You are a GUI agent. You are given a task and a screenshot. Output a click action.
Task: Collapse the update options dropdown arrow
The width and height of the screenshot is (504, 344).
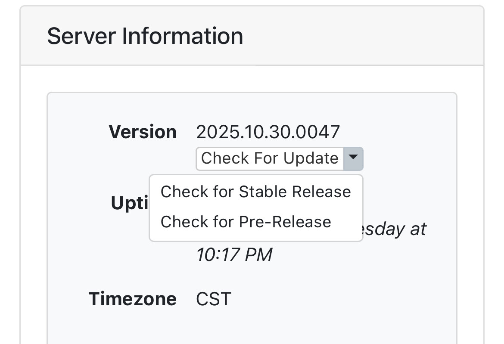(353, 158)
